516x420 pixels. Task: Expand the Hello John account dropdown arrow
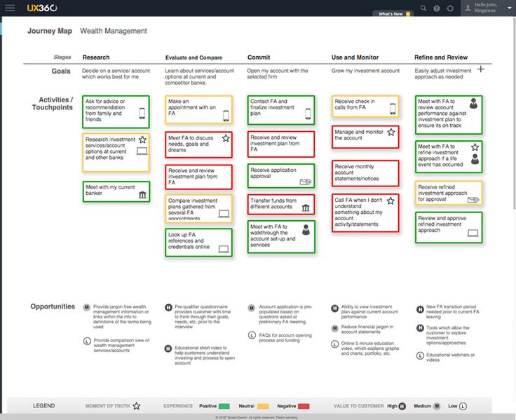[x=510, y=8]
